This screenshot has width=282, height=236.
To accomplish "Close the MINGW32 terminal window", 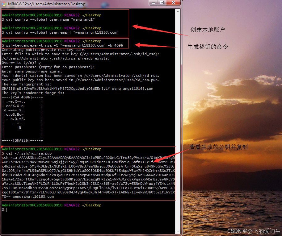I will click(x=173, y=3).
